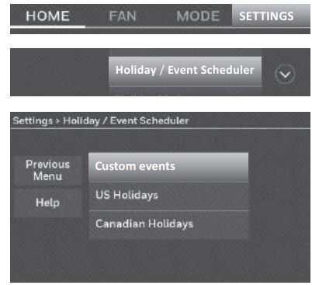This screenshot has width=319, height=285.
Task: Select the partially hidden item above Holiday / Event Scheduler
Action: tap(185, 52)
